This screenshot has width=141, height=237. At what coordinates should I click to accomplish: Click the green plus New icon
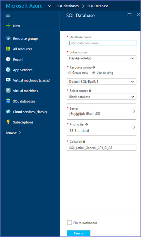8,26
